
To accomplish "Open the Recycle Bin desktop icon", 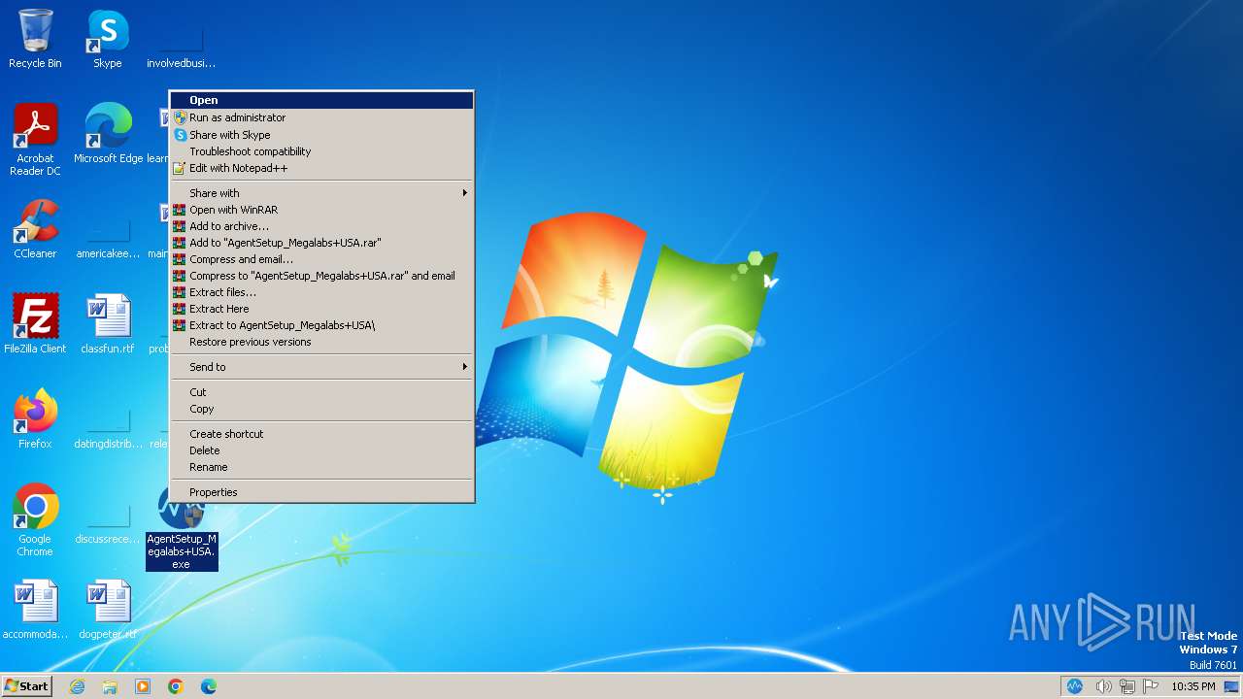I will coord(35,39).
